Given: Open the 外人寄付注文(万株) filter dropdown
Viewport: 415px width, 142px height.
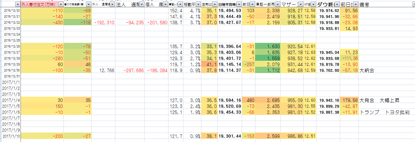Looking at the screenshot, I should 61,5.
